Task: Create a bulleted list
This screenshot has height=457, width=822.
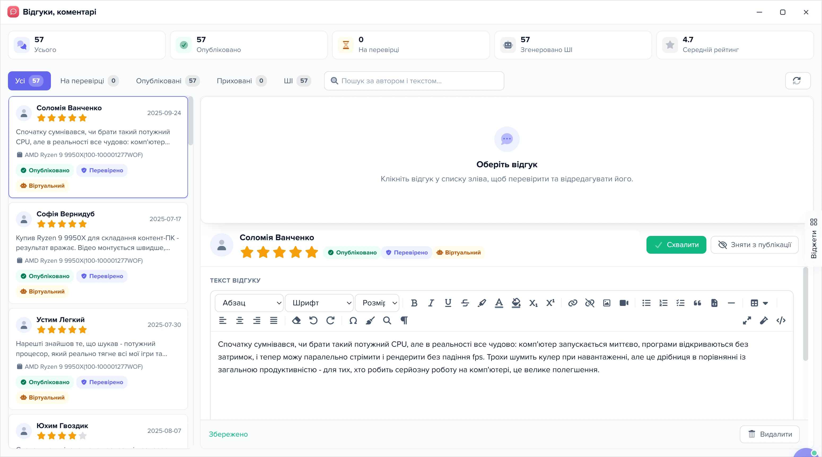Action: 646,303
